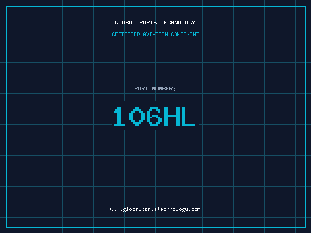Click the GLOBAL PARTS-TECHNOLOGY title heading
The image size is (311, 233).
[155, 23]
